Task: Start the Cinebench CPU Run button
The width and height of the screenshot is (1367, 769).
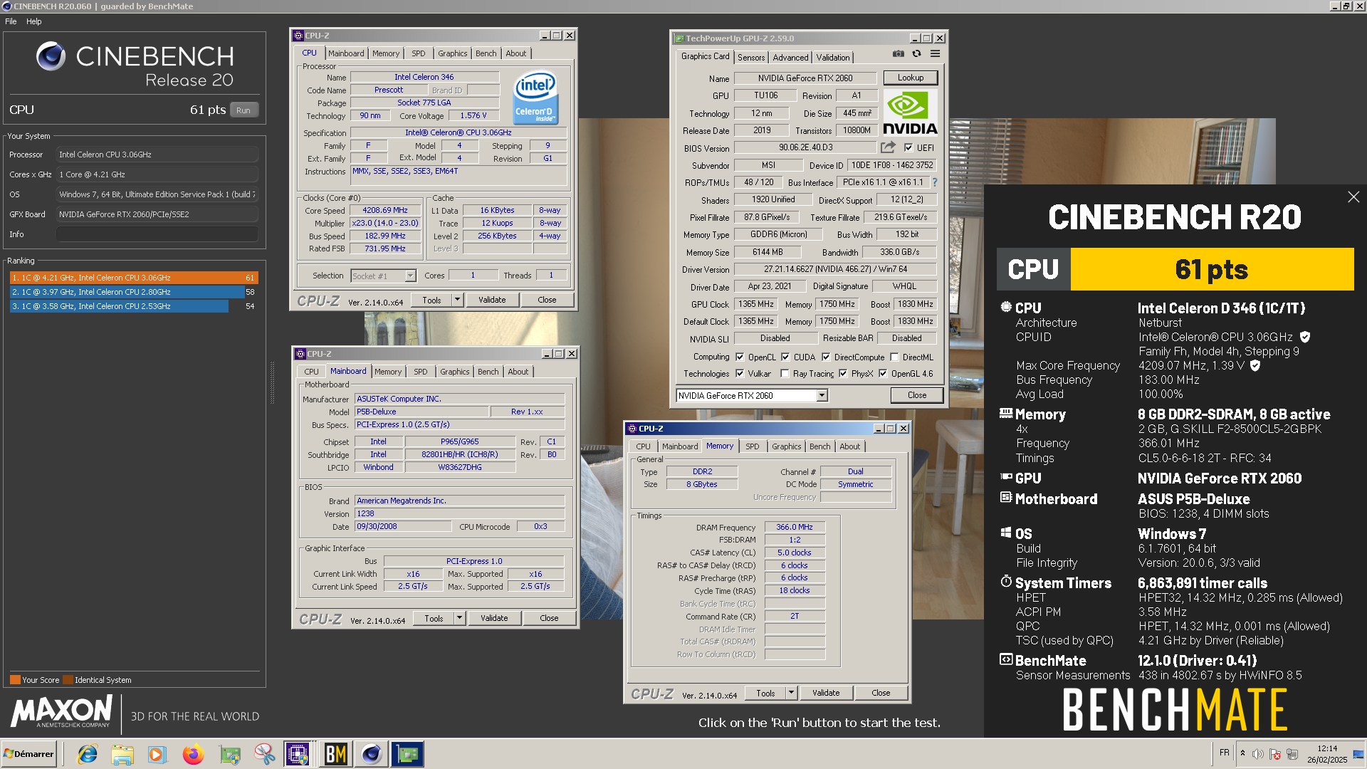Action: (243, 110)
